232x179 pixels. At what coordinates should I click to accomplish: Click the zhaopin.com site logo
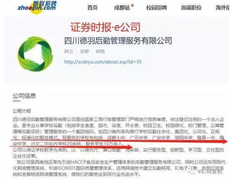pyautogui.click(x=37, y=7)
